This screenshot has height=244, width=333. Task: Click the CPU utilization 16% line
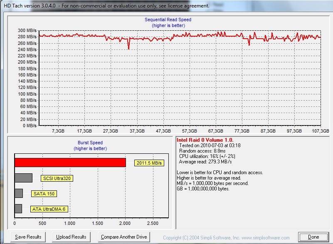pyautogui.click(x=207, y=156)
